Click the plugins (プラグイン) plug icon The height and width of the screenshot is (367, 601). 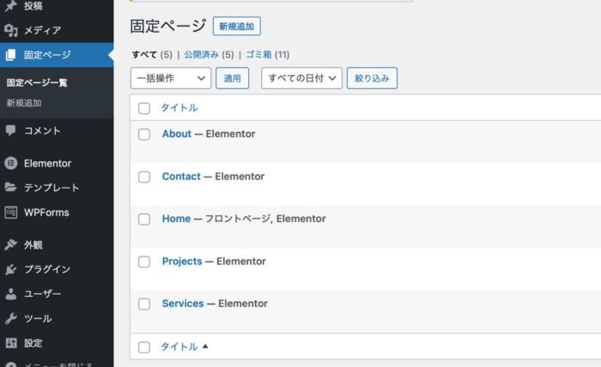point(11,269)
